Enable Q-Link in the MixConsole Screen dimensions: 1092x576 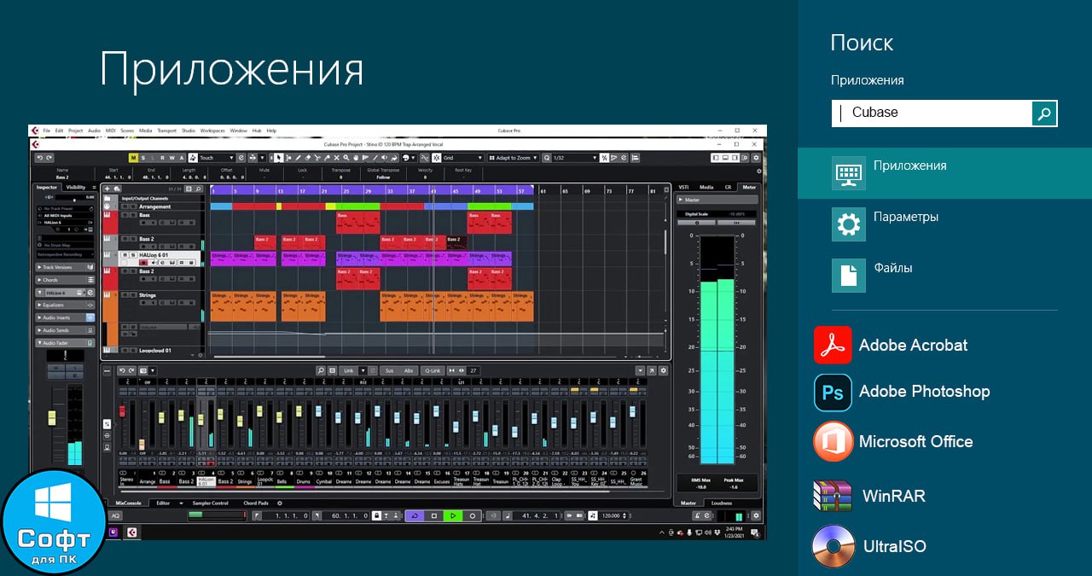pos(433,371)
